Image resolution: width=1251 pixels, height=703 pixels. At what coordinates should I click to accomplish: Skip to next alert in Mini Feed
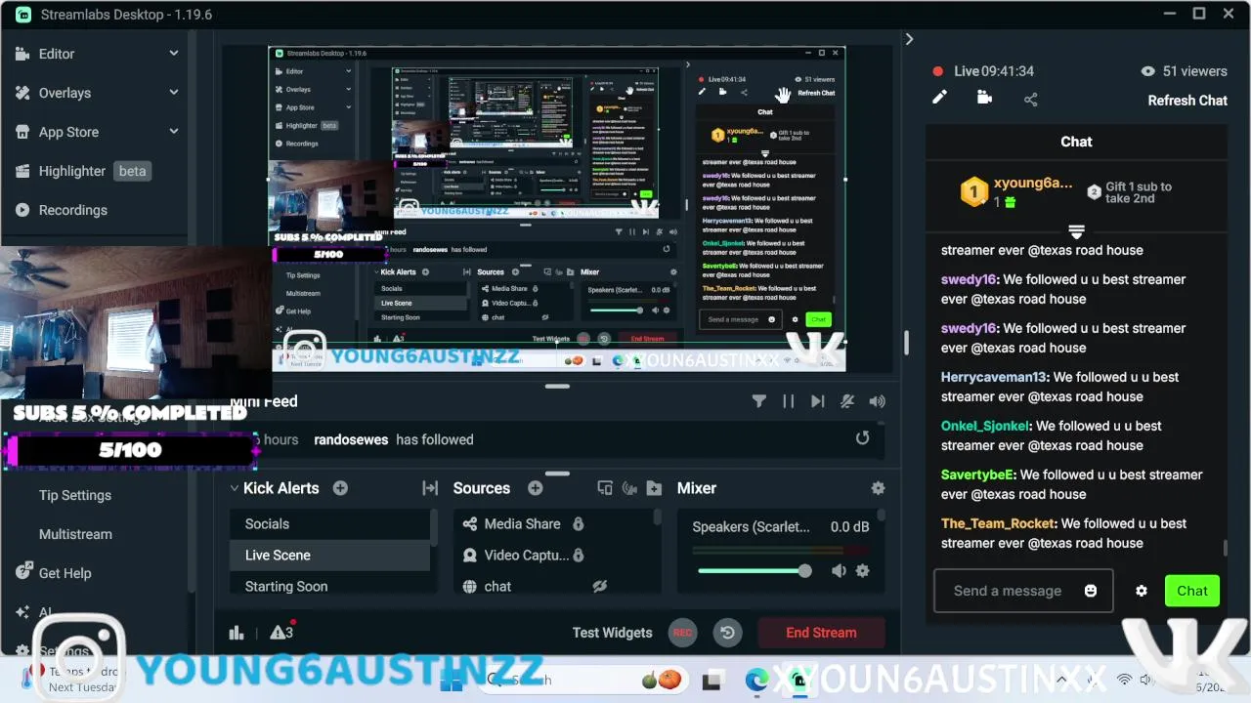(x=818, y=401)
